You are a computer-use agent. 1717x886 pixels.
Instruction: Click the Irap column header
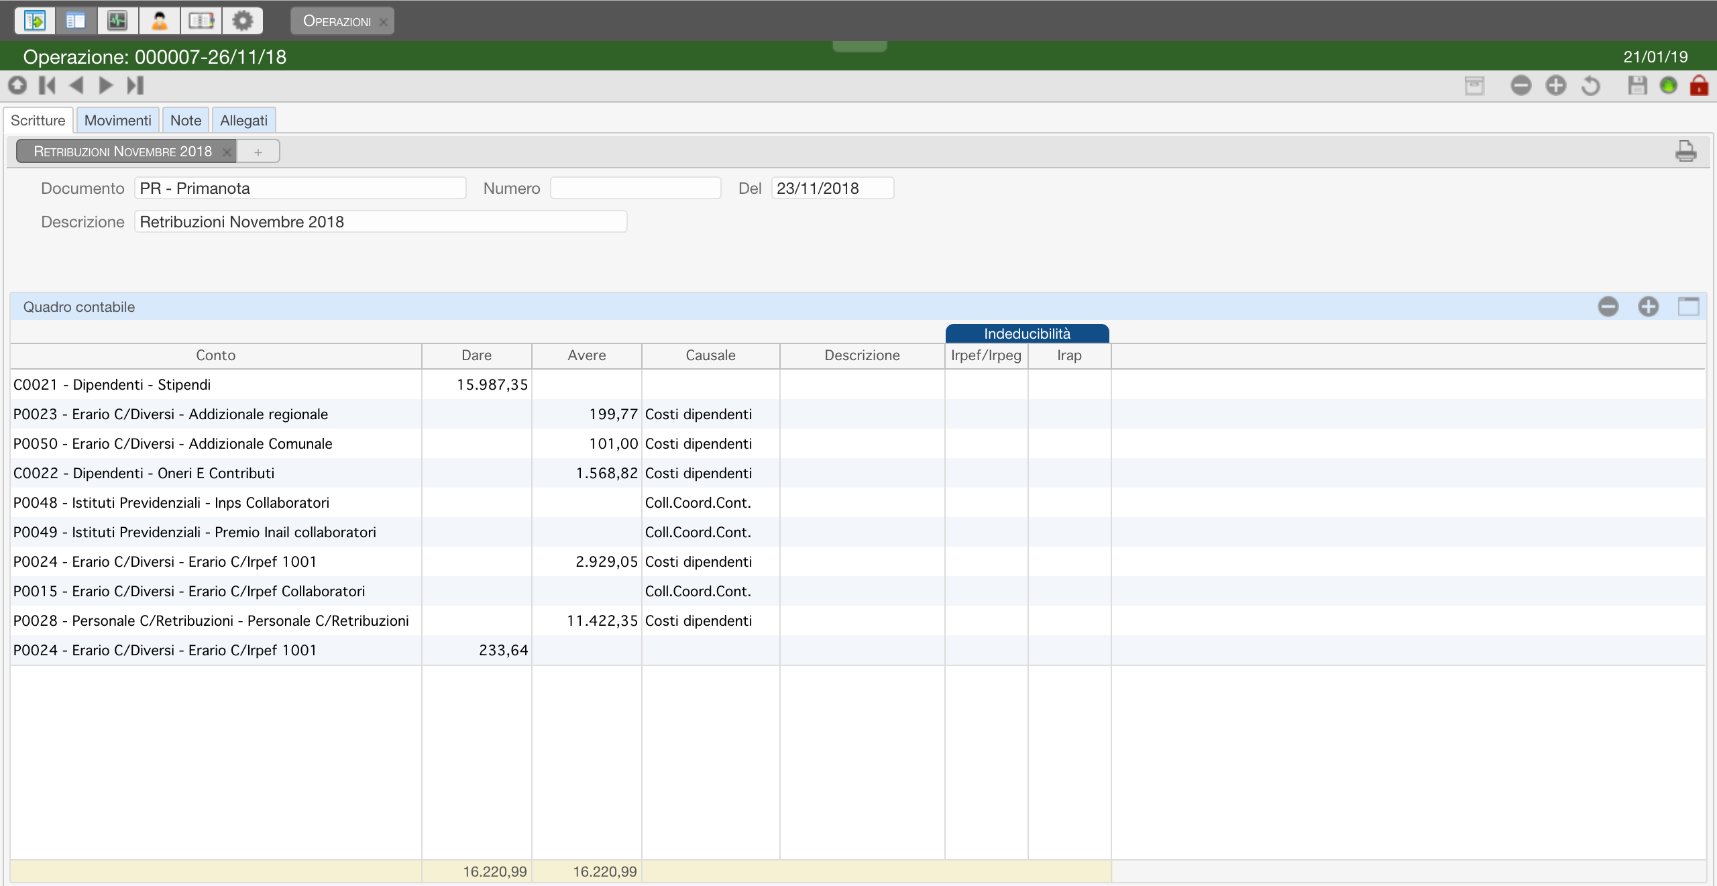[1069, 355]
